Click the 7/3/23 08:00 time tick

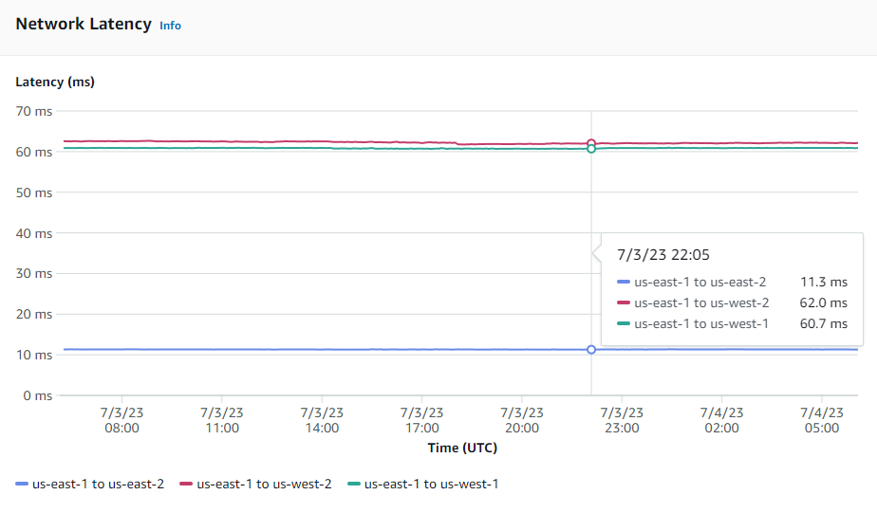tap(121, 420)
